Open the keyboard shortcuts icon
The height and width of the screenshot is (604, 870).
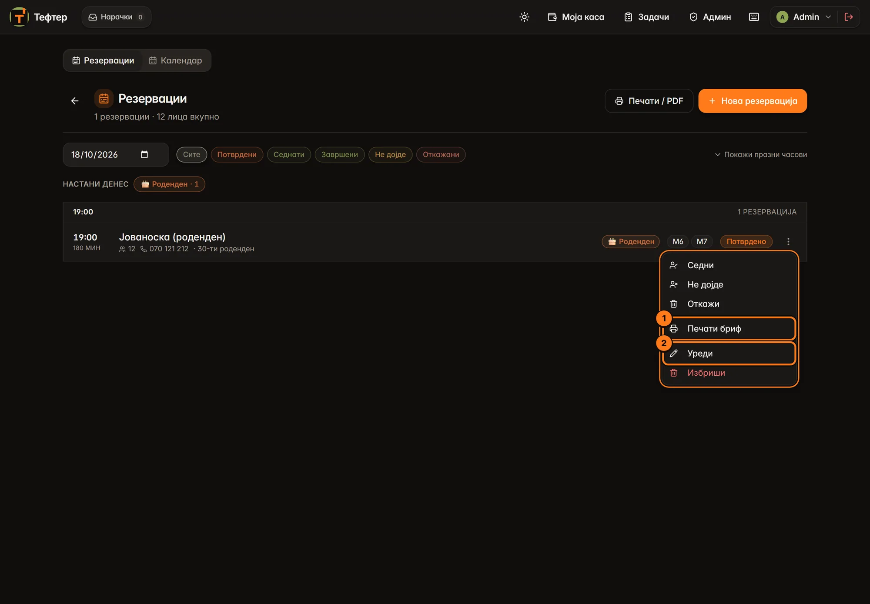tap(754, 17)
